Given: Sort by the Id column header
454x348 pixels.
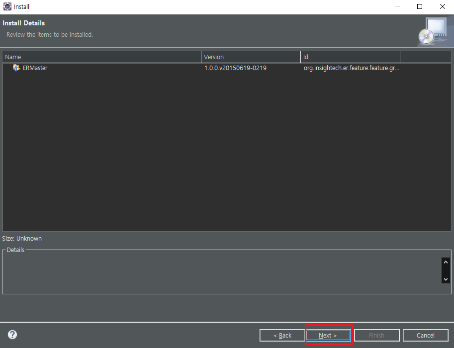Looking at the screenshot, I should pyautogui.click(x=351, y=57).
